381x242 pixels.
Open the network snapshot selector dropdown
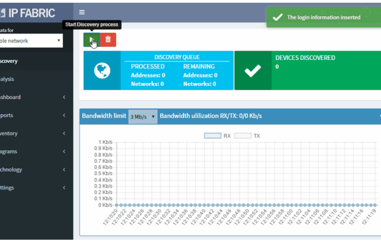(x=32, y=41)
